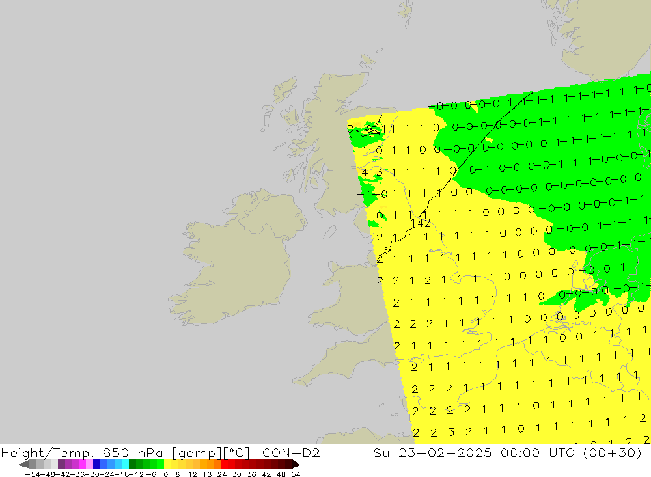Click the "-12" legend value
The height and width of the screenshot is (477, 651).
tap(137, 474)
